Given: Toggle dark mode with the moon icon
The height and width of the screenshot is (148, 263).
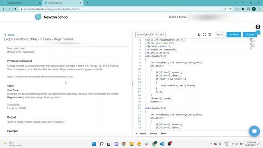Looking at the screenshot, I should 199,35.
